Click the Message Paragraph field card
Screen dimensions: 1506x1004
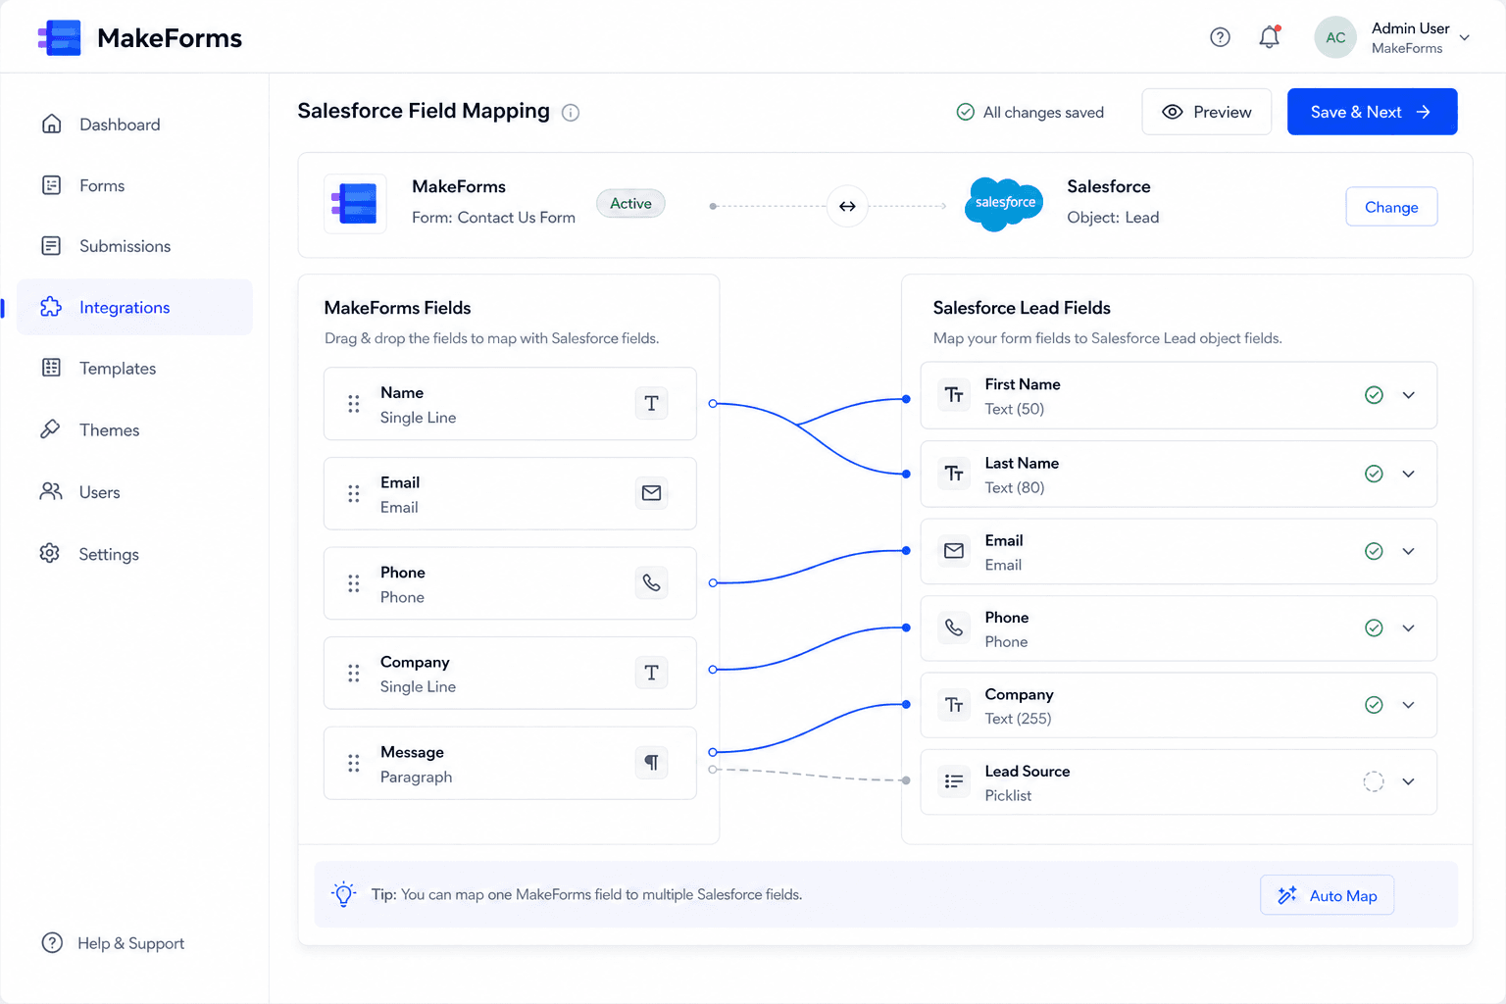click(x=510, y=763)
